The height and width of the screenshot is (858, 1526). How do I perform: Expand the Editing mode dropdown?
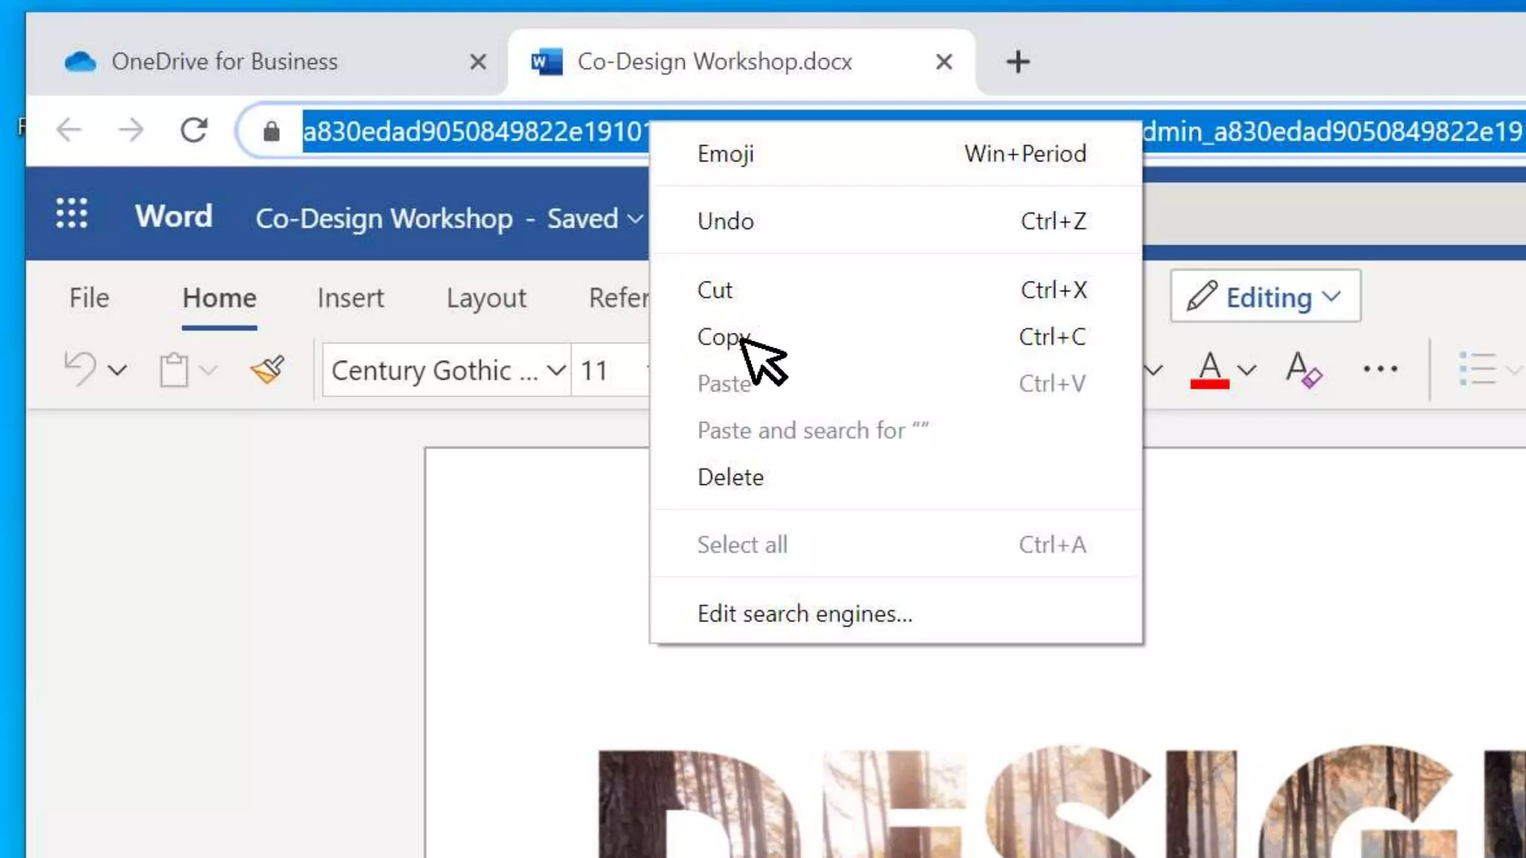coord(1265,297)
